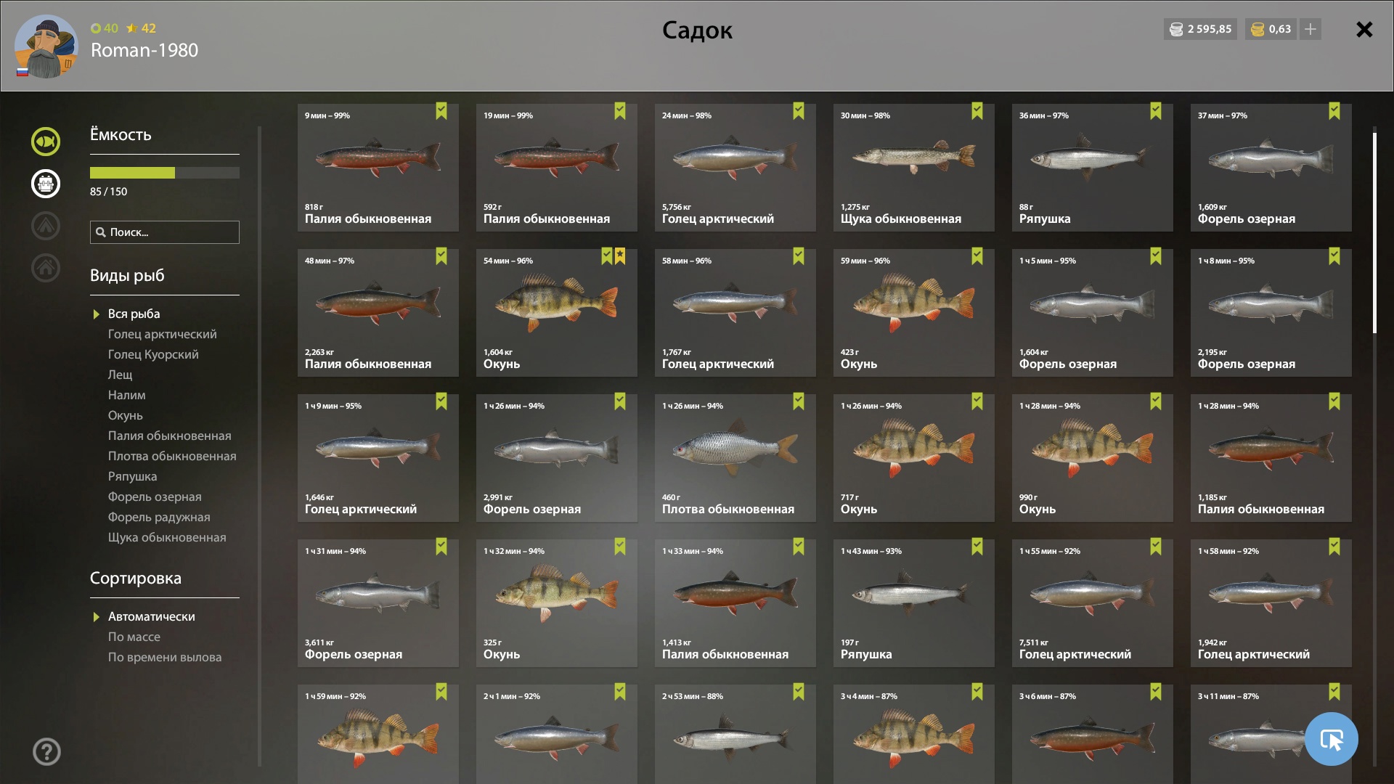1394x784 pixels.
Task: Filter by Голец арктический species
Action: 163,334
